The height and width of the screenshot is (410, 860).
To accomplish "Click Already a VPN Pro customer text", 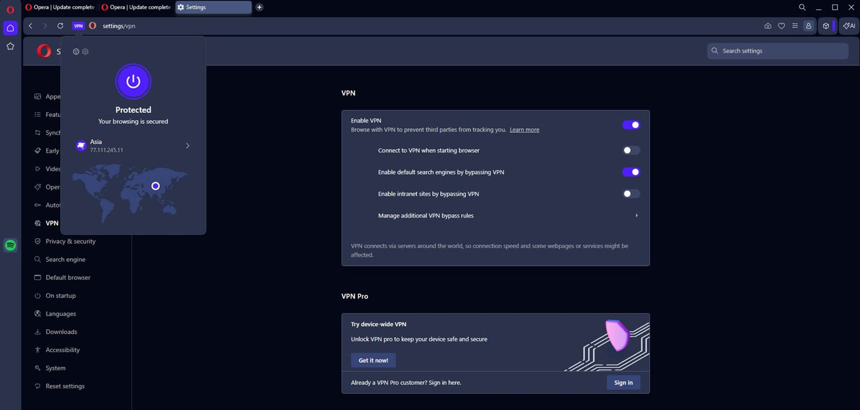I will (406, 383).
